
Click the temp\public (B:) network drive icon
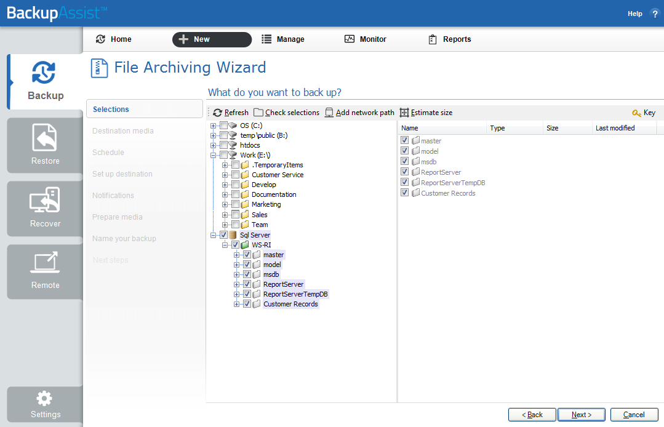(x=233, y=135)
